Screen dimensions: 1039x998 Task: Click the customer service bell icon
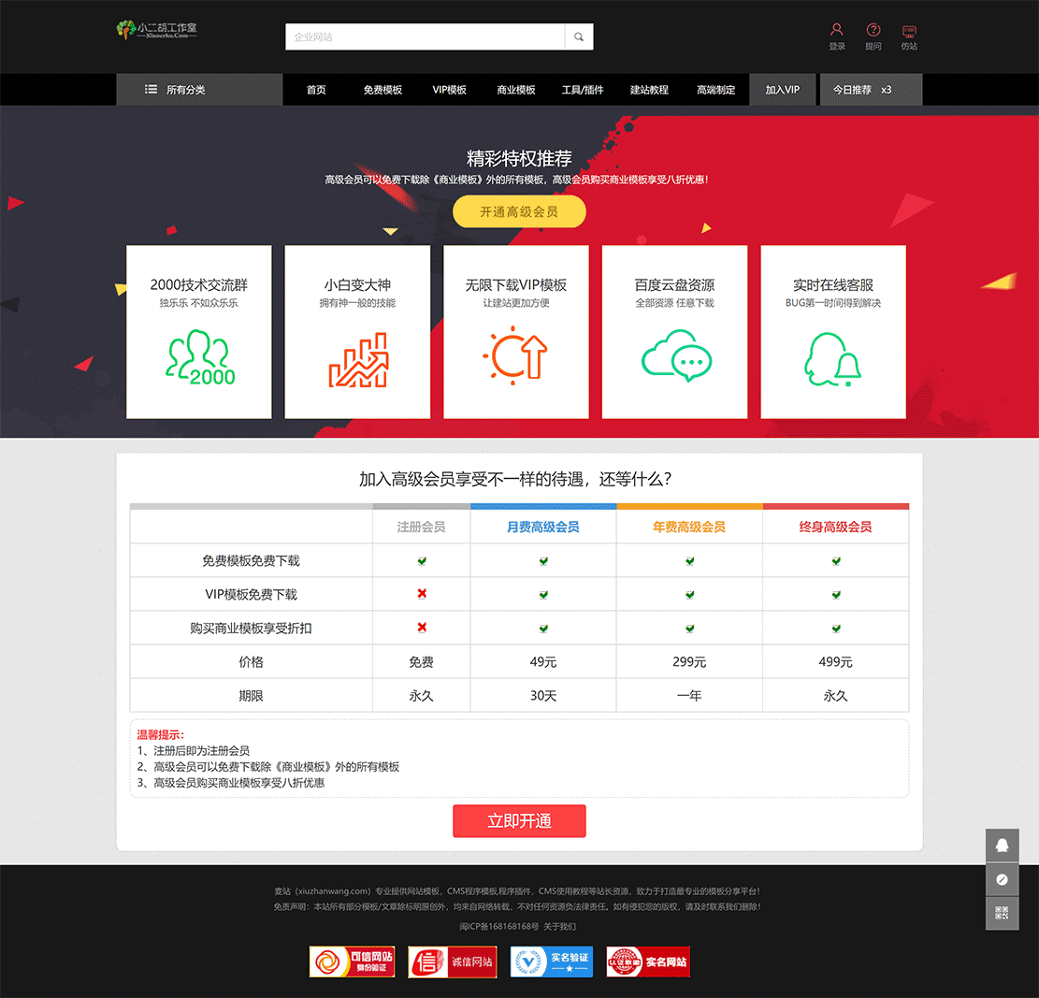click(x=832, y=359)
